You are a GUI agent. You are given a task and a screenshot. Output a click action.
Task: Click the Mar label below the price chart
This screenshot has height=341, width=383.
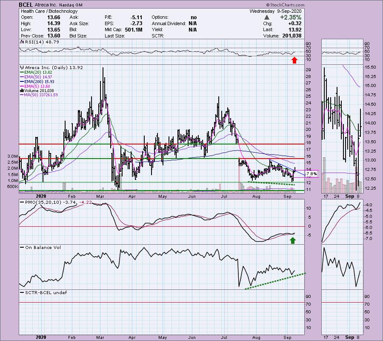pyautogui.click(x=100, y=197)
